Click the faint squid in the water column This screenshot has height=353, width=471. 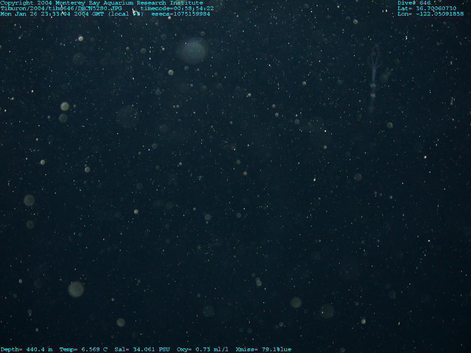[374, 79]
